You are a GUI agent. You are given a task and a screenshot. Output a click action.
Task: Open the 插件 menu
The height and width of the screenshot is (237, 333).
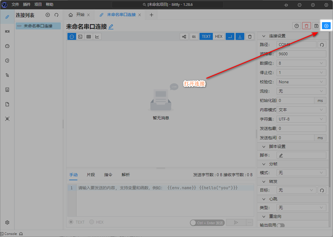click(26, 4)
